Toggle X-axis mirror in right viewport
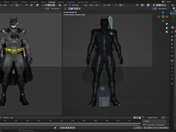The image size is (176, 132). pyautogui.click(x=155, y=9)
